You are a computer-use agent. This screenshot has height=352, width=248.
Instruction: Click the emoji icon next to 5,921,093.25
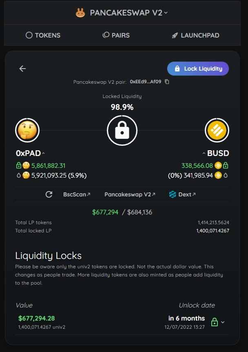(26, 175)
